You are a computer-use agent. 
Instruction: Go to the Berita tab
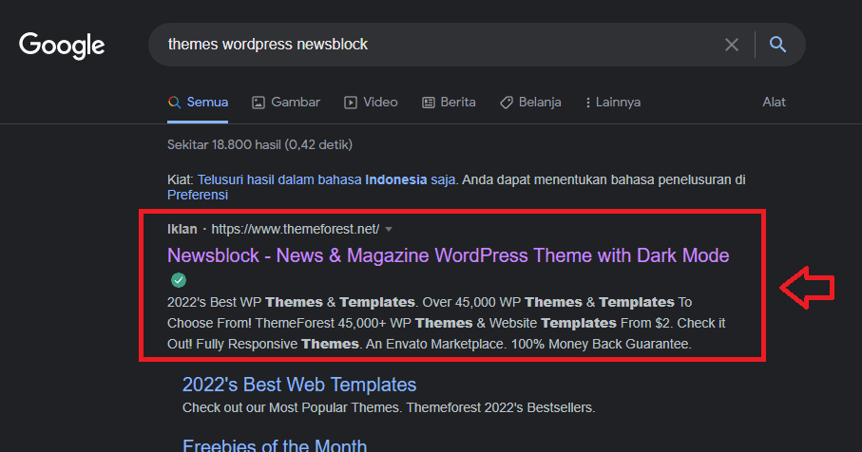coord(449,103)
